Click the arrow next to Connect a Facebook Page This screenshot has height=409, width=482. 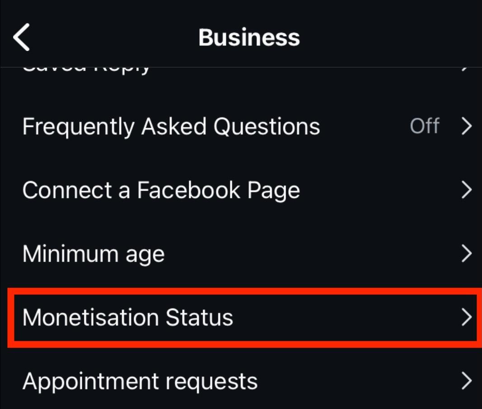(x=466, y=191)
